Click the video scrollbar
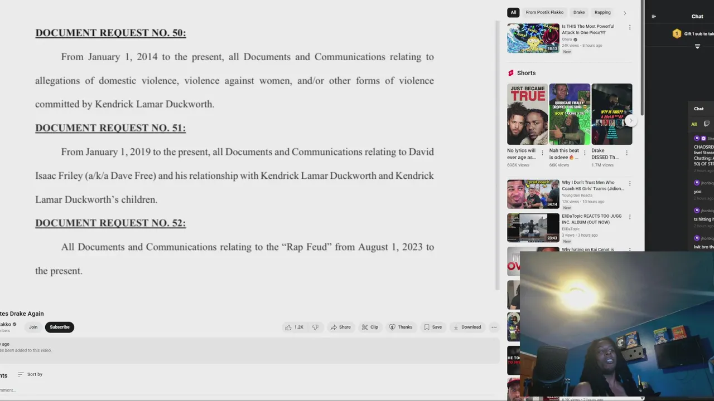Image resolution: width=714 pixels, height=401 pixels. (x=498, y=155)
